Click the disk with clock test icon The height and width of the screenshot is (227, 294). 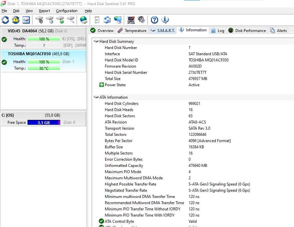[x=50, y=20]
